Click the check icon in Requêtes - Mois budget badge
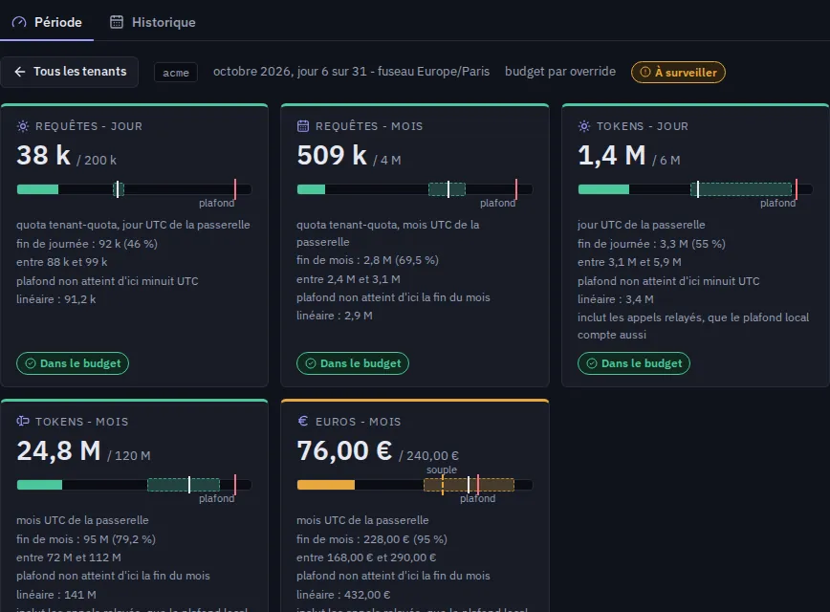The height and width of the screenshot is (612, 830). (311, 363)
